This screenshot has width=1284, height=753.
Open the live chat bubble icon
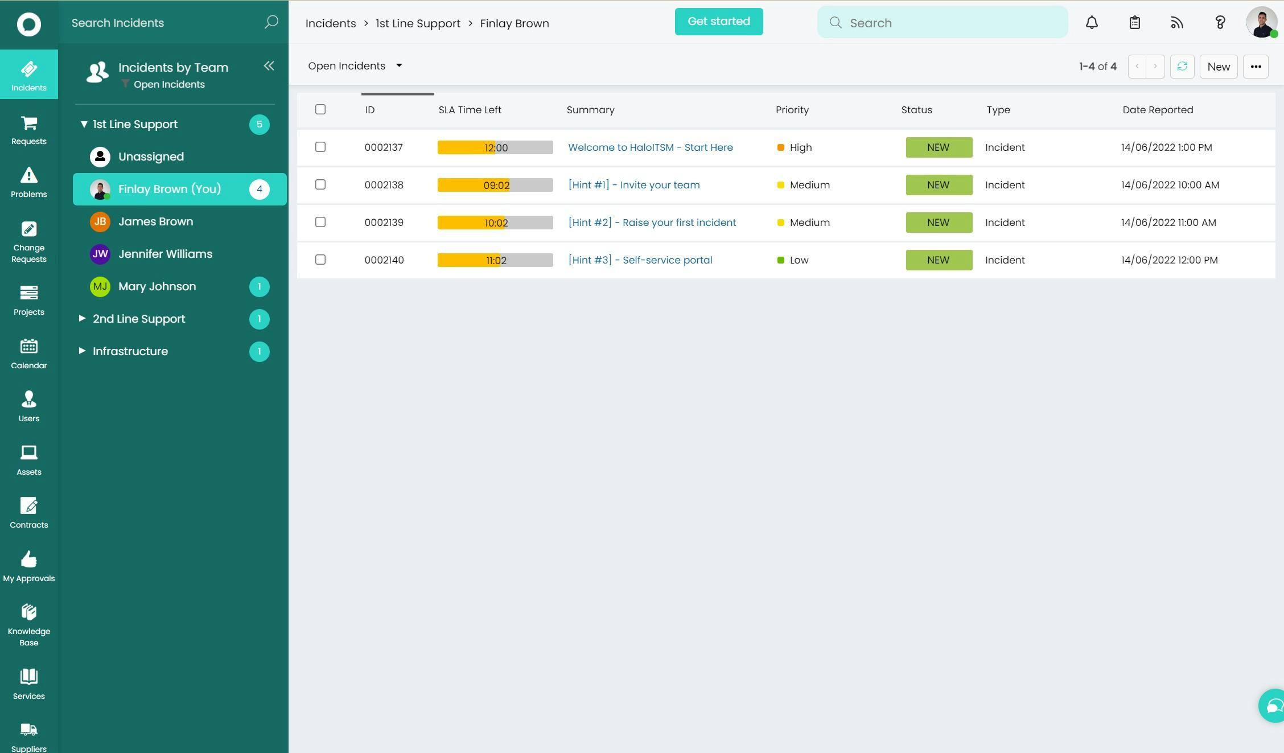coord(1273,706)
